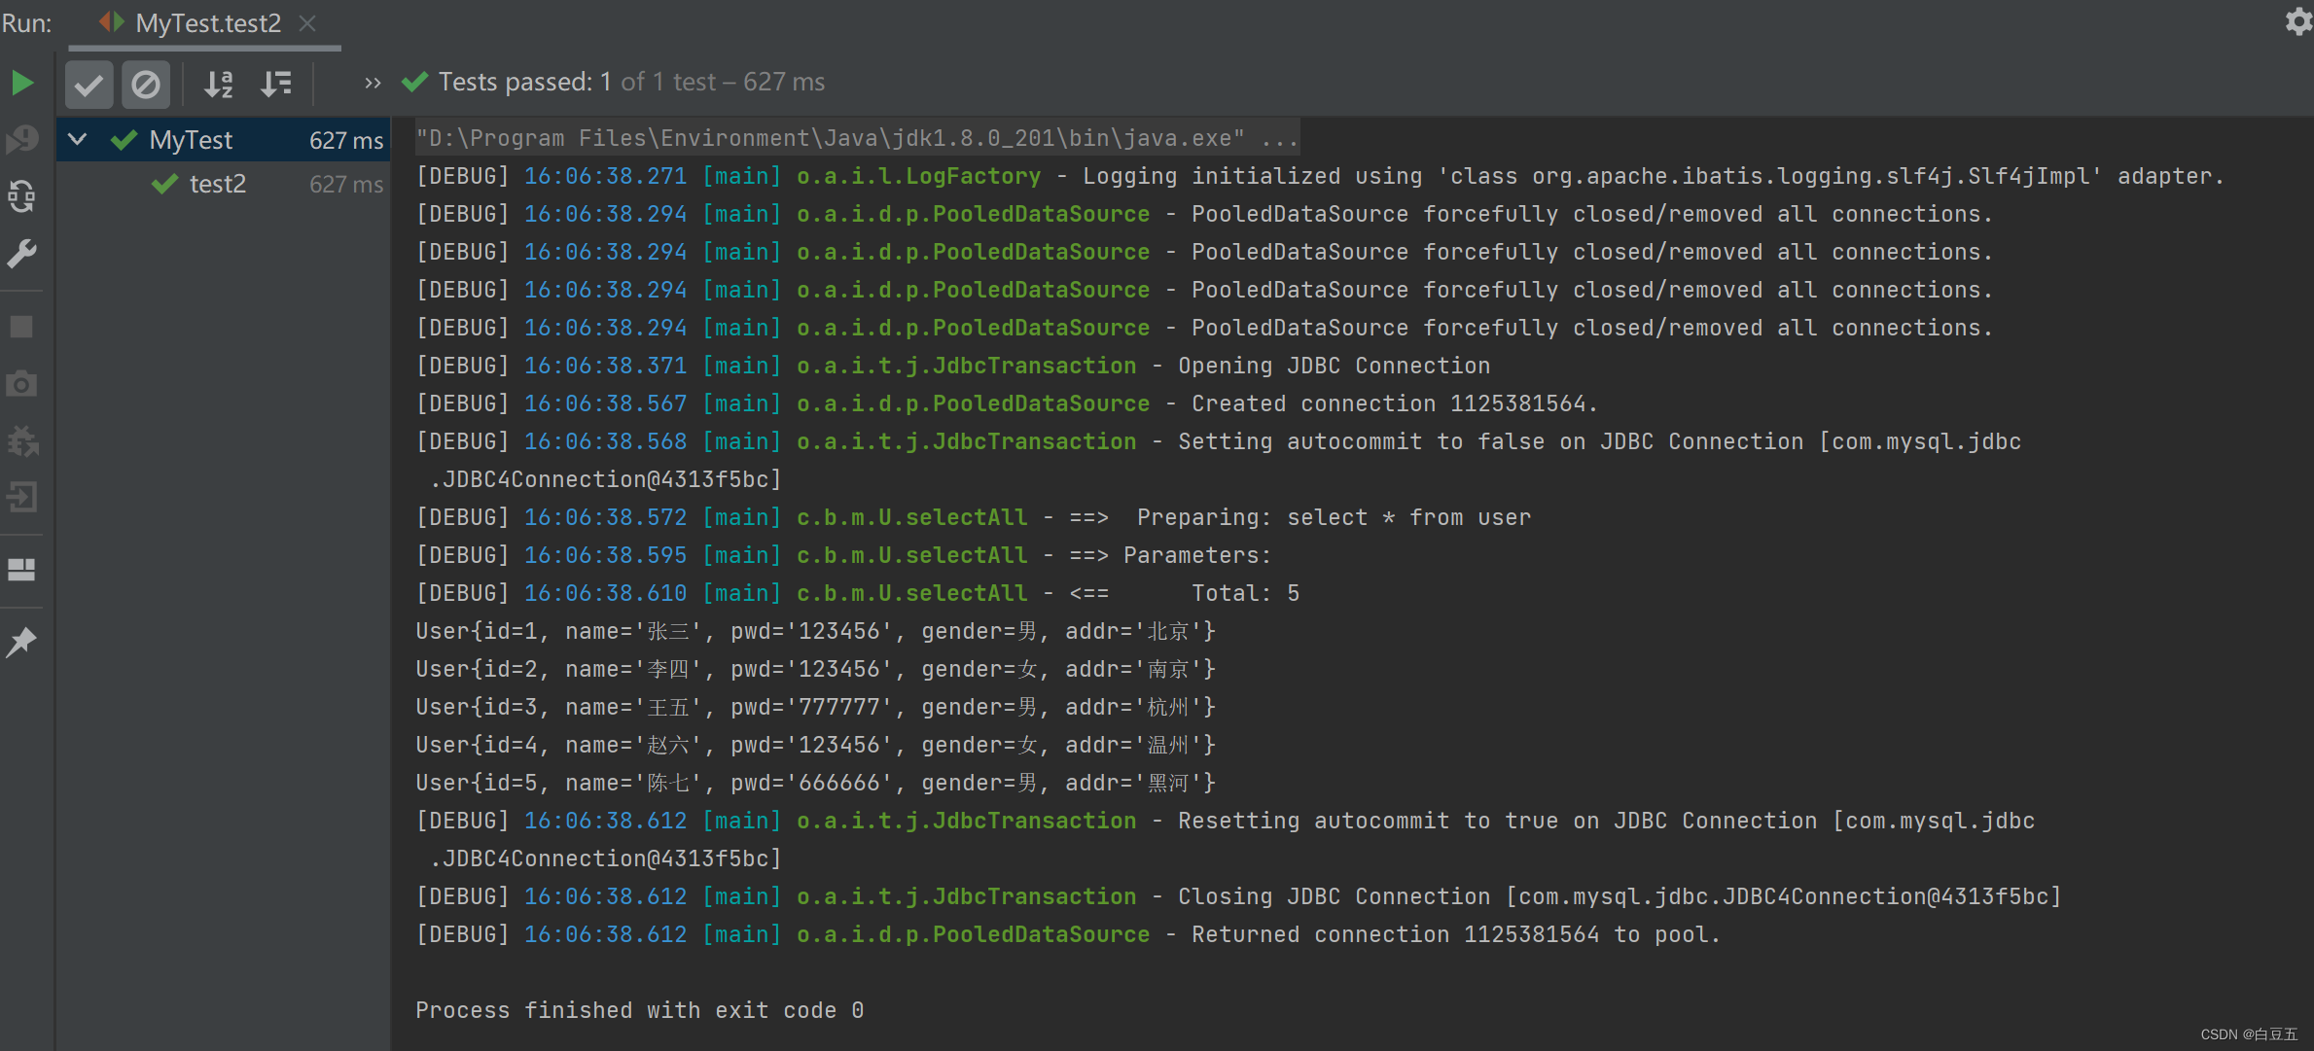The width and height of the screenshot is (2314, 1051).
Task: Click the User id=2 output line
Action: click(x=815, y=669)
